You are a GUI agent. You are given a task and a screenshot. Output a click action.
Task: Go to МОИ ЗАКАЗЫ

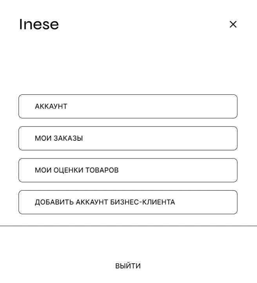(128, 138)
